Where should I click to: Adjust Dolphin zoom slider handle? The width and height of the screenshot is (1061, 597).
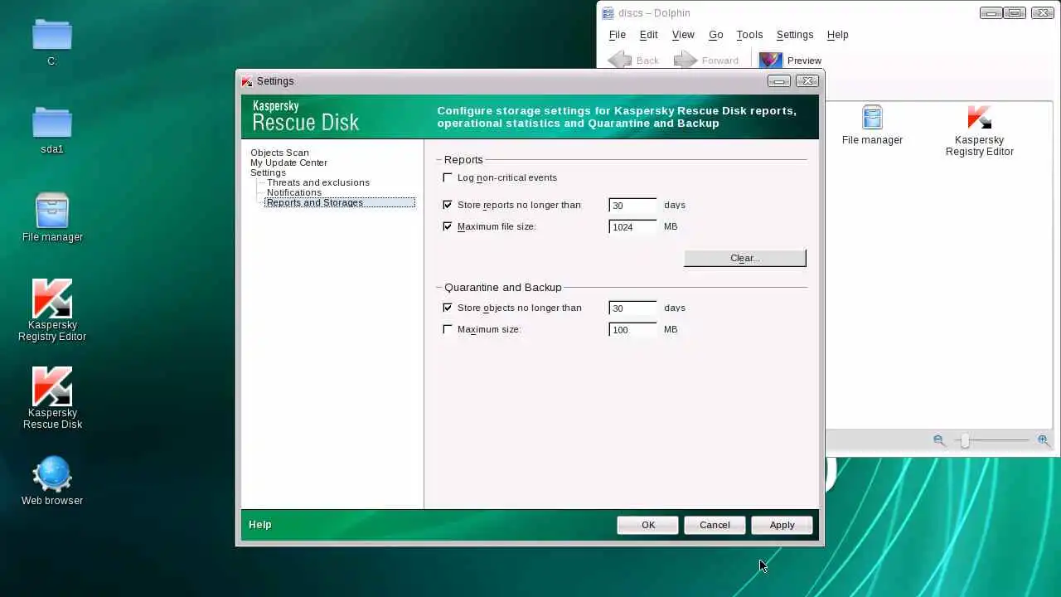coord(965,441)
